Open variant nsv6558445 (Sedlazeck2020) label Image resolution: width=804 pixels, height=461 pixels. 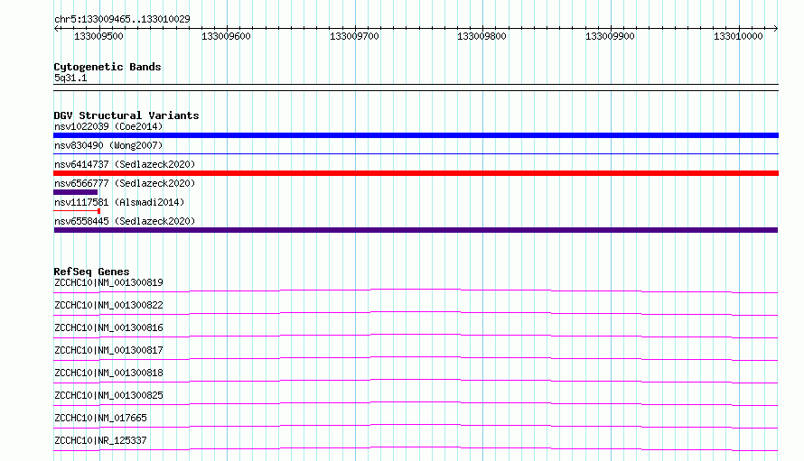coord(125,221)
